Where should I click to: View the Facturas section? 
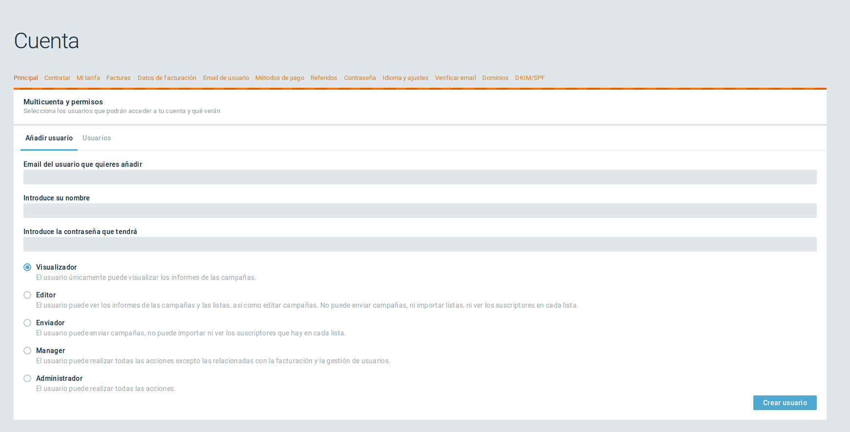[x=119, y=78]
